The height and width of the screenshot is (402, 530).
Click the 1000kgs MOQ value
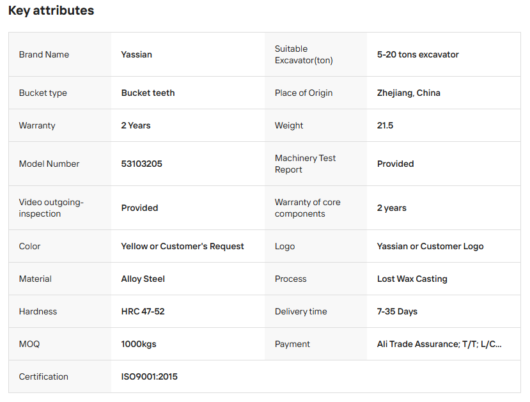(139, 344)
